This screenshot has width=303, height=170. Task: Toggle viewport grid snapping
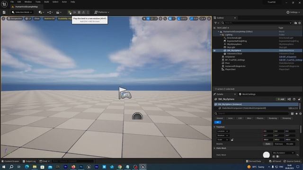click(170, 18)
